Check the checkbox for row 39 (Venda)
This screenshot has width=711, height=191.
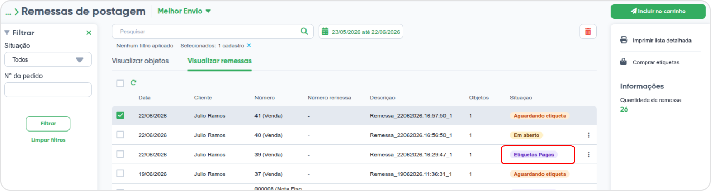[x=121, y=154]
